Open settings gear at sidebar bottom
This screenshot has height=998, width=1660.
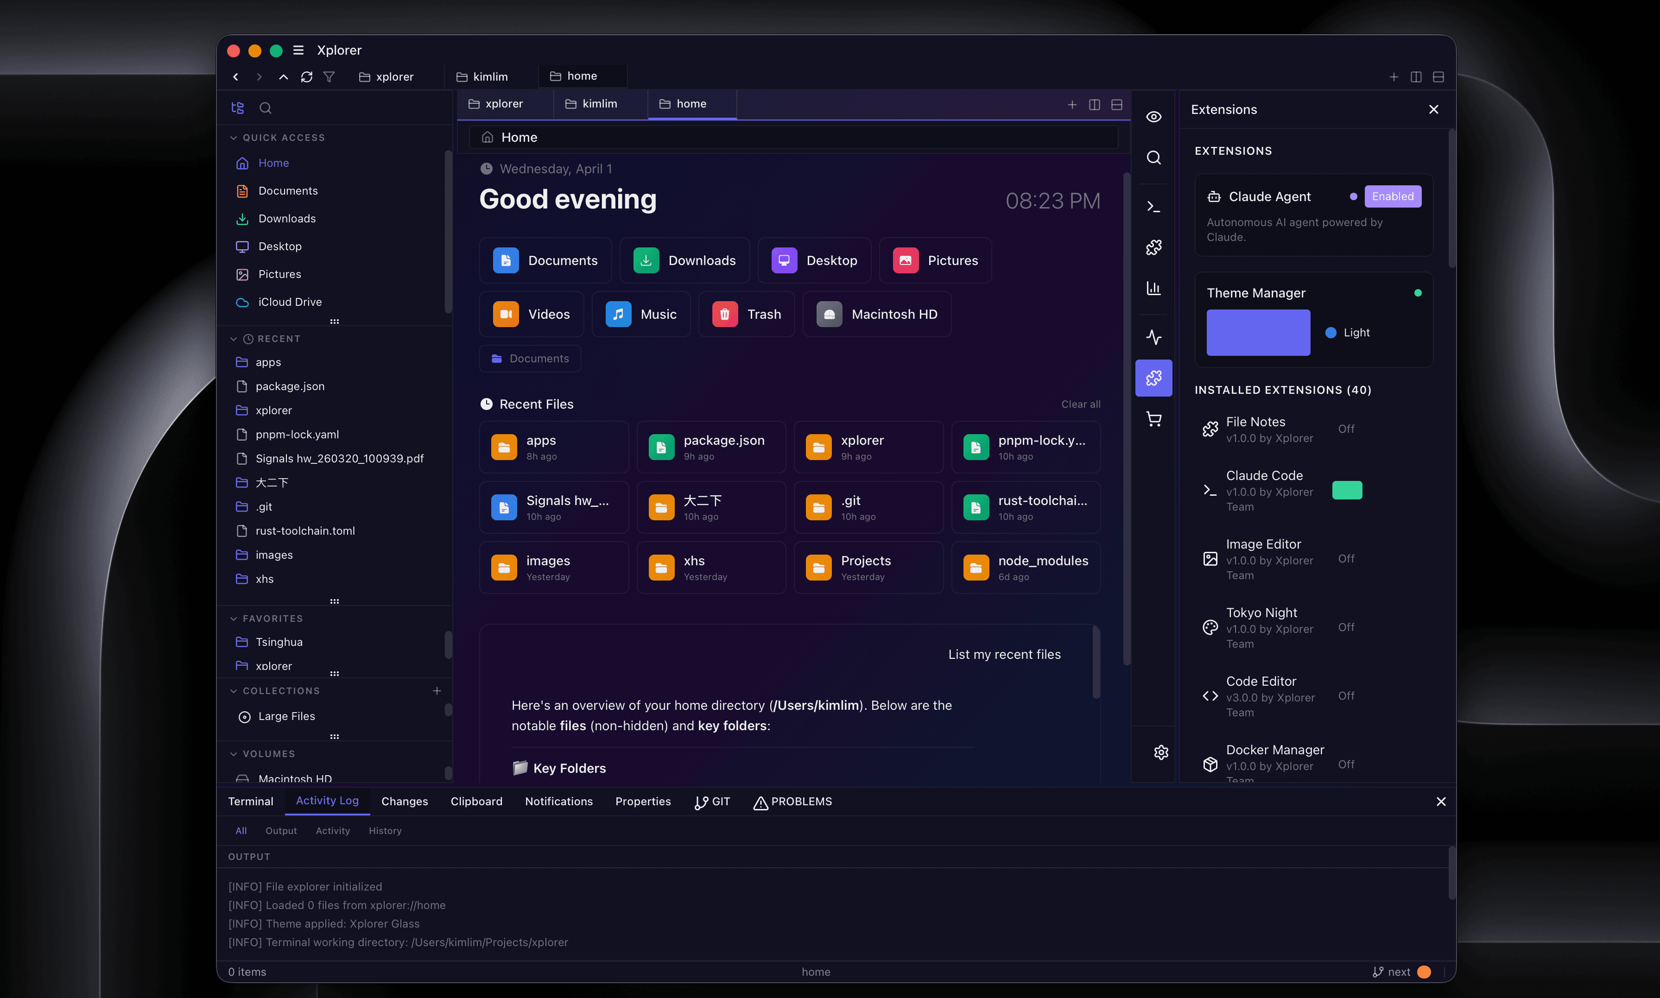pos(1162,752)
